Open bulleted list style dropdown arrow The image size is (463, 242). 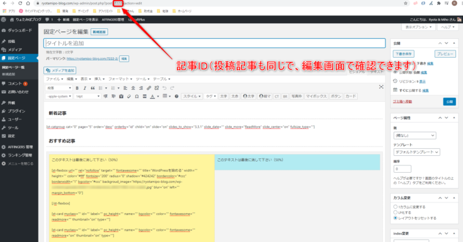coord(106,88)
